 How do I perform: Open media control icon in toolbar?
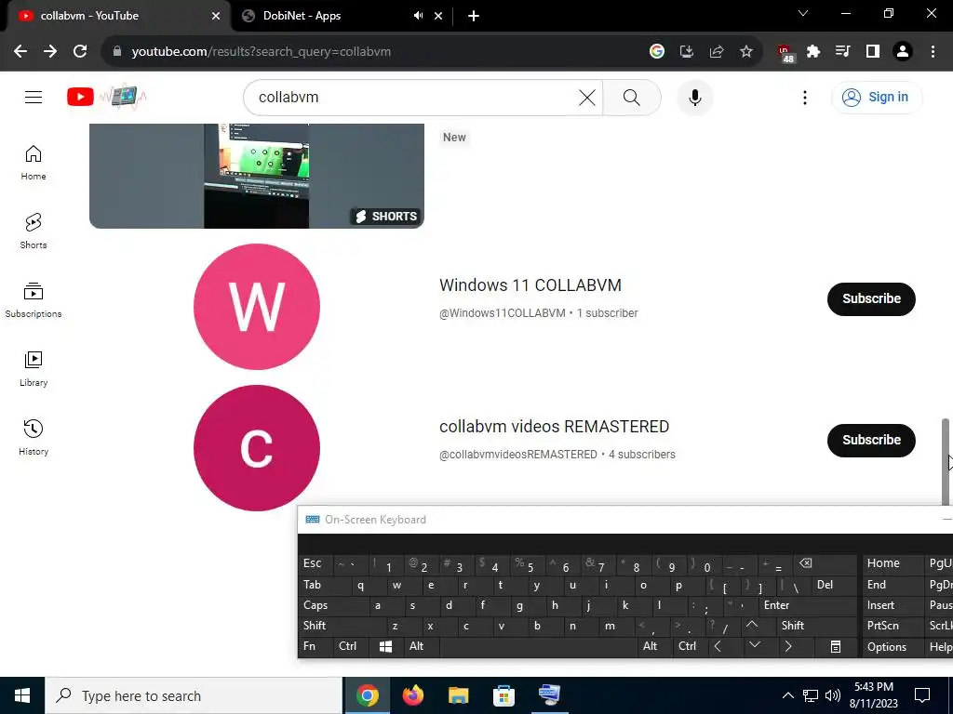coord(843,52)
